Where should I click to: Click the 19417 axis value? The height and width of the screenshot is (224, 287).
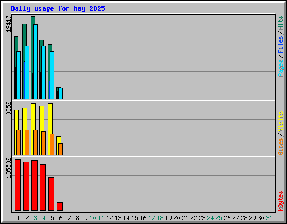[8, 24]
